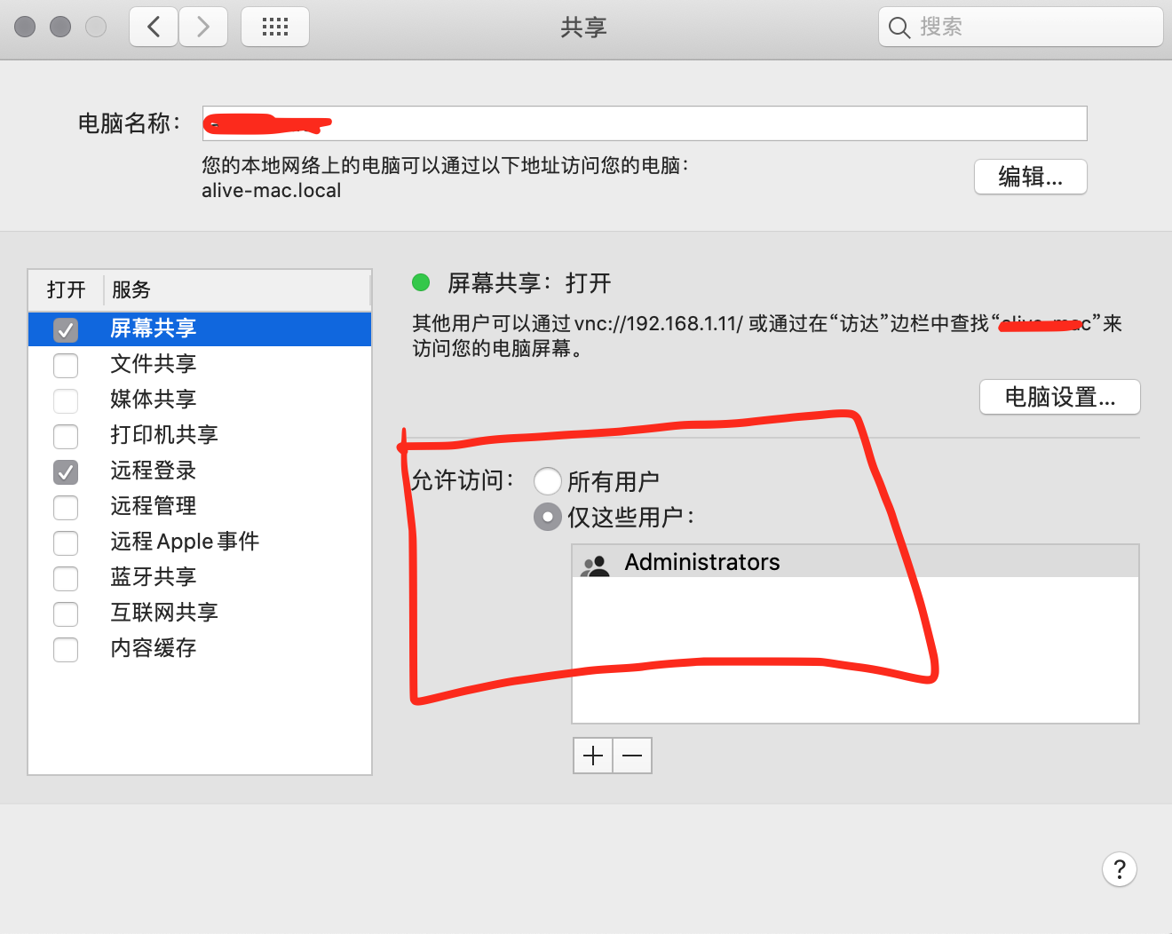1172x934 pixels.
Task: Open help via the question mark button
Action: [x=1119, y=869]
